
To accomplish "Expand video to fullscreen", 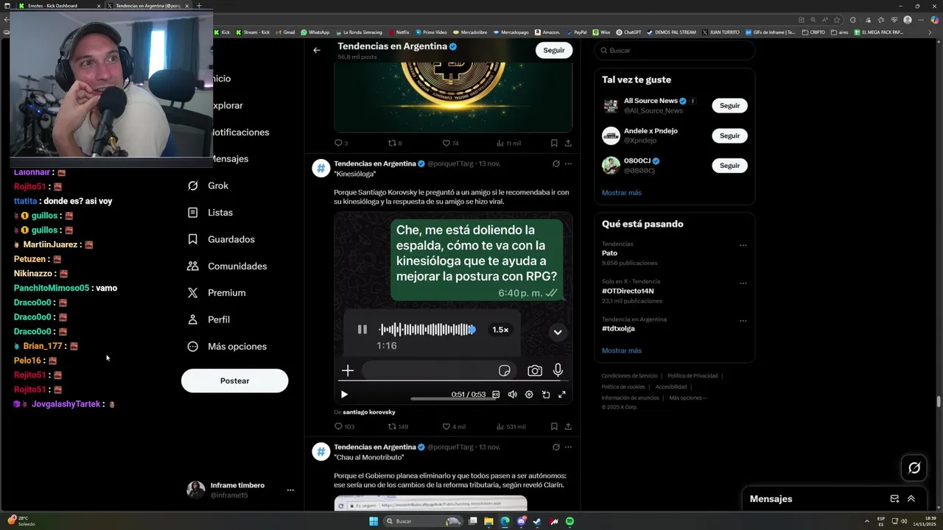I will (x=562, y=395).
